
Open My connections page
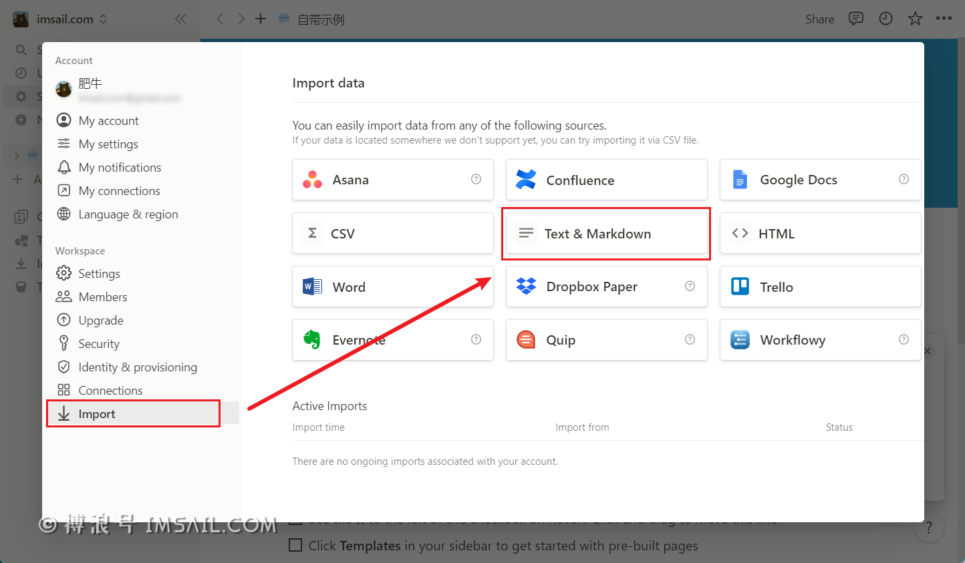click(142, 190)
